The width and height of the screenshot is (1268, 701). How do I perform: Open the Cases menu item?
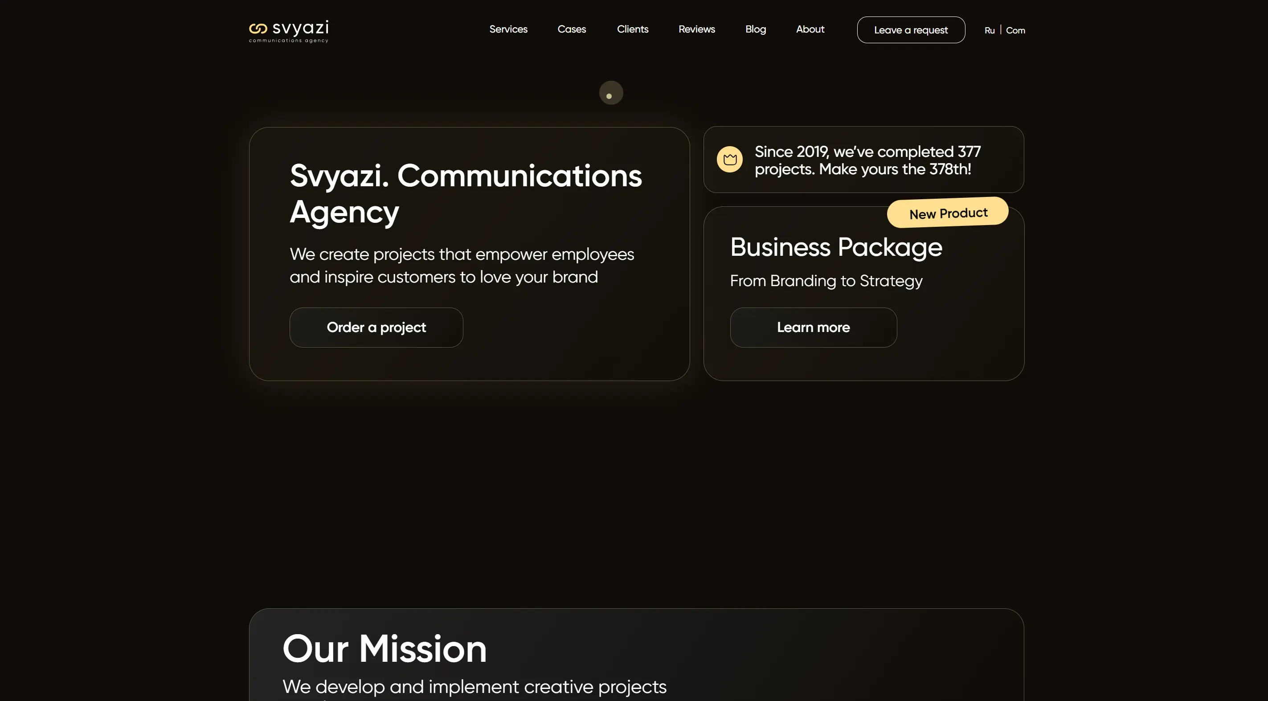tap(572, 29)
